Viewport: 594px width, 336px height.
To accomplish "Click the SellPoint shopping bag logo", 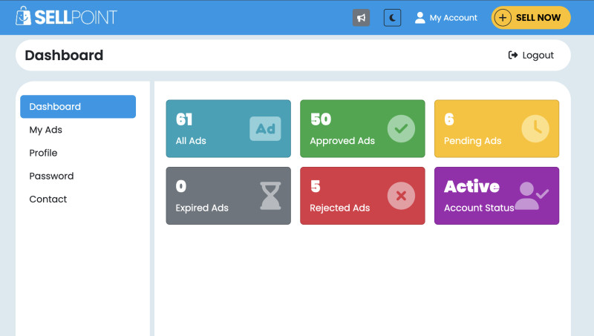I will point(23,16).
